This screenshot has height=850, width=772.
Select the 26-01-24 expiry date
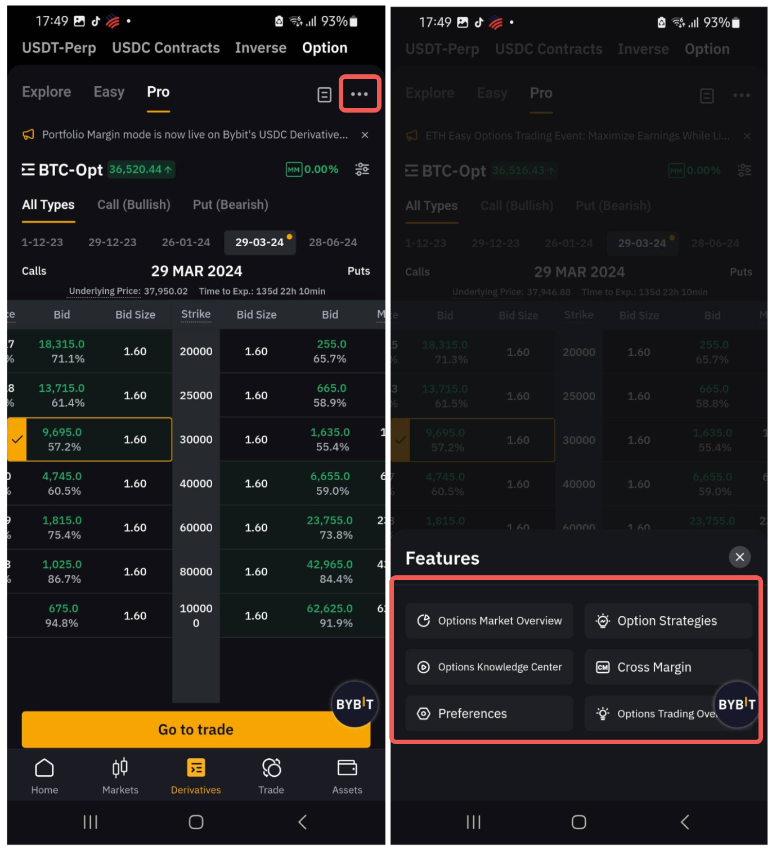point(186,243)
